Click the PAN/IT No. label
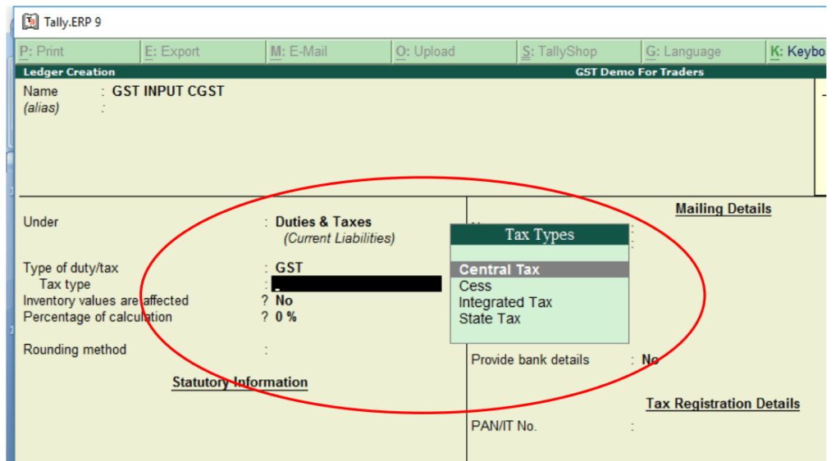 (x=504, y=427)
